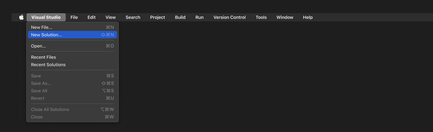Screen dimensions: 433x132
Task: Open the View menu
Action: (111, 17)
